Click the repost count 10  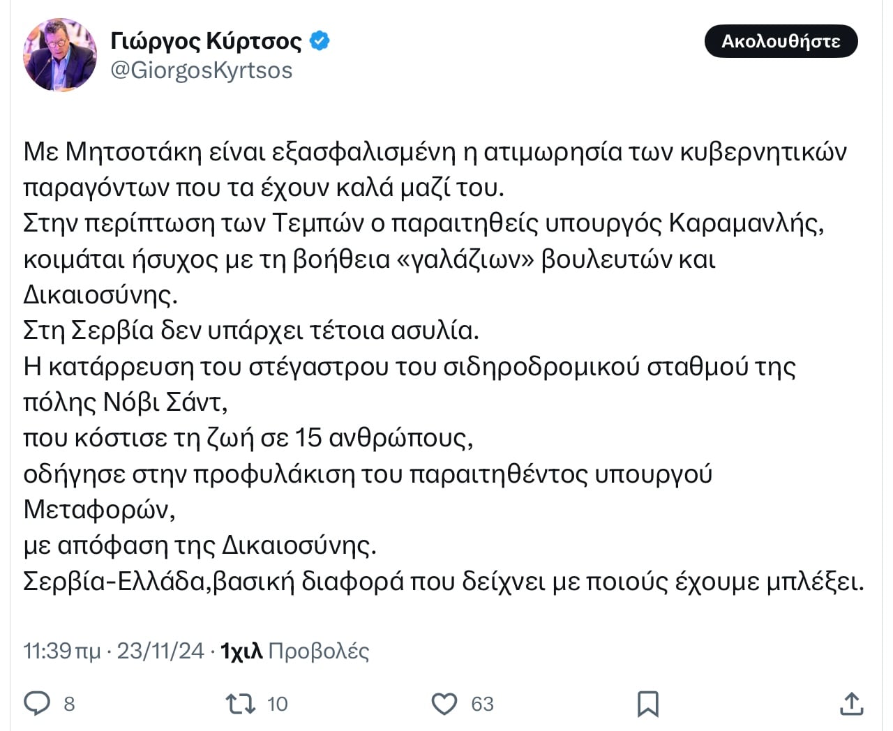point(277,704)
